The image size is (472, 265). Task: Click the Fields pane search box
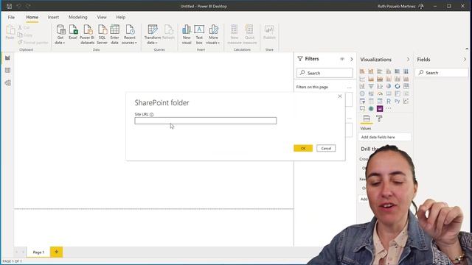coord(442,72)
